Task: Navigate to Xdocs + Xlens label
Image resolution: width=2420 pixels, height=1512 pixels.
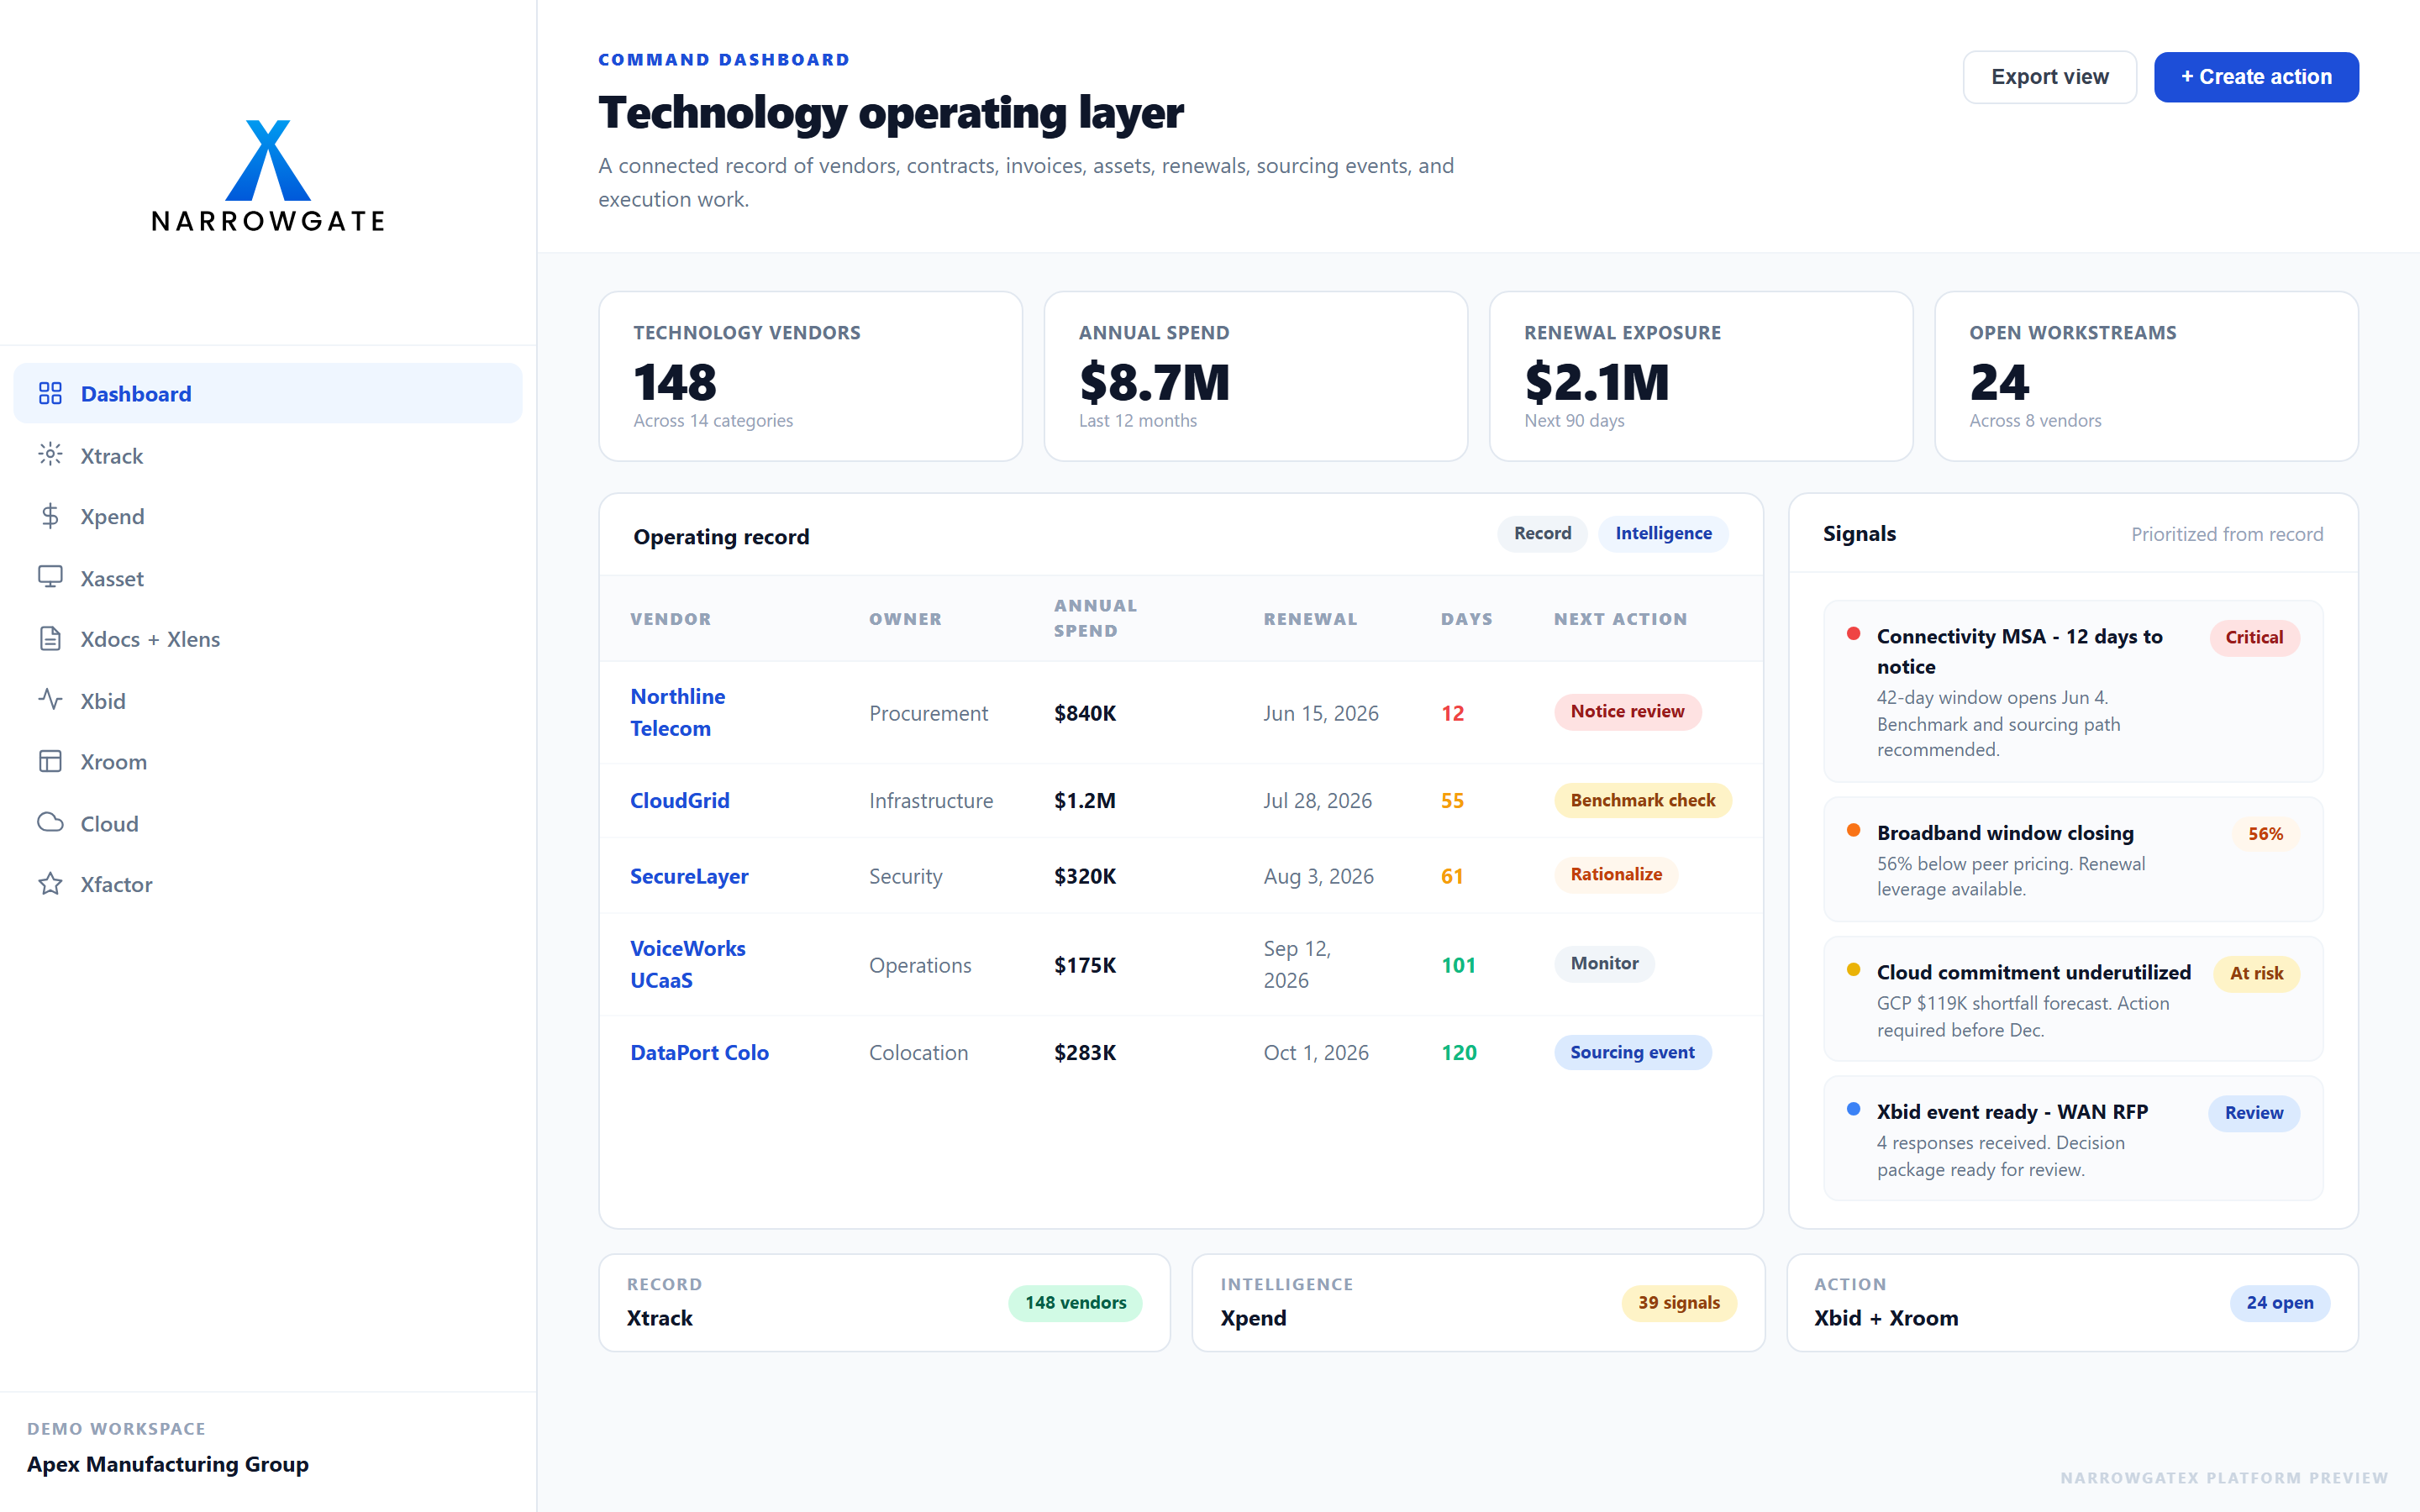Action: [x=150, y=639]
